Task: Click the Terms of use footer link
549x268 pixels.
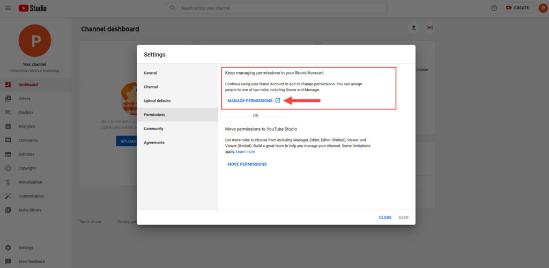Action: (x=90, y=222)
